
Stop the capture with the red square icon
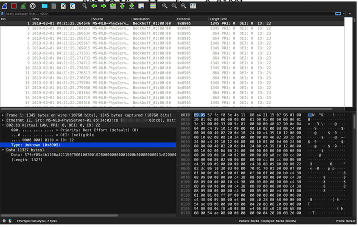(x=14, y=6)
